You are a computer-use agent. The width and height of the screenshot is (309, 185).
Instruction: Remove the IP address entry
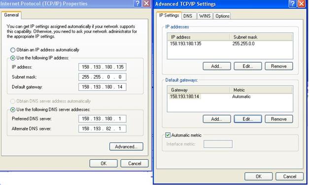click(279, 66)
